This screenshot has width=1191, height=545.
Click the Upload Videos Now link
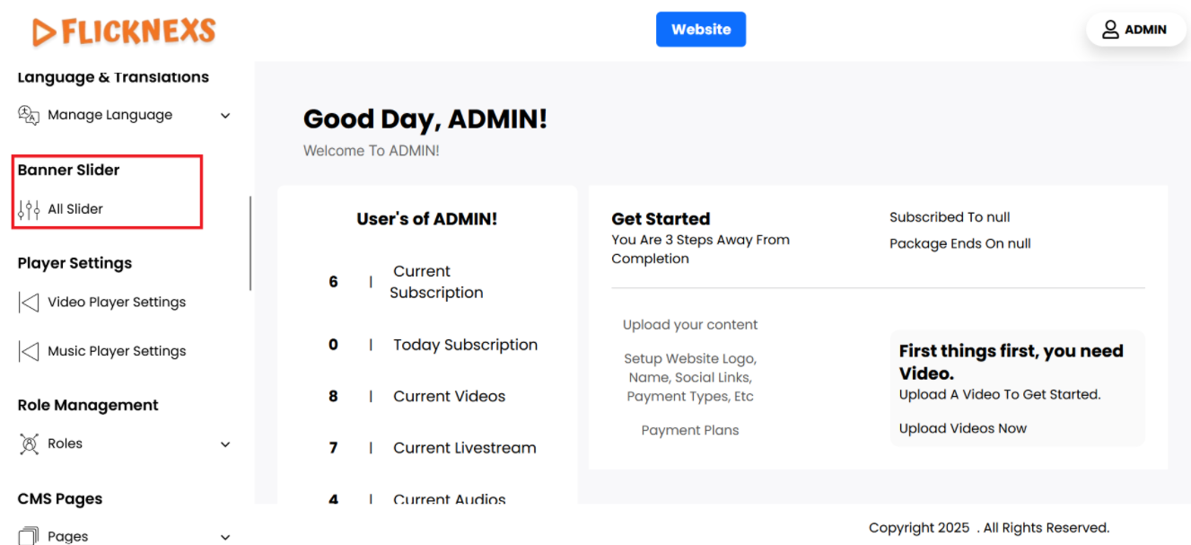(962, 428)
